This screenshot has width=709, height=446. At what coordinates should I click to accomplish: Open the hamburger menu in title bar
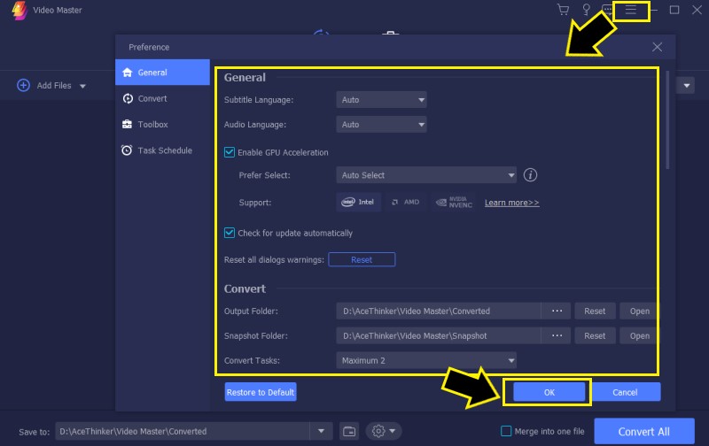click(x=631, y=10)
